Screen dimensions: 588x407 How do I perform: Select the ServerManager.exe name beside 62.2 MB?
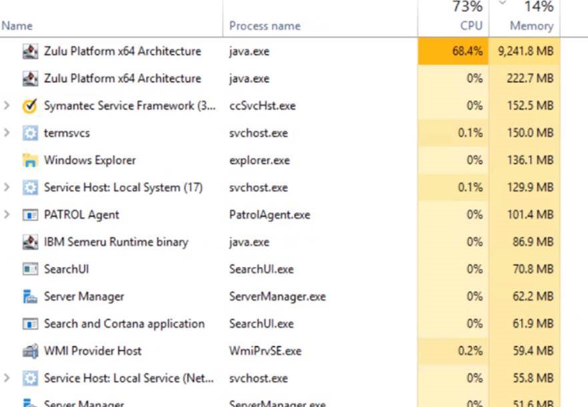coord(278,297)
